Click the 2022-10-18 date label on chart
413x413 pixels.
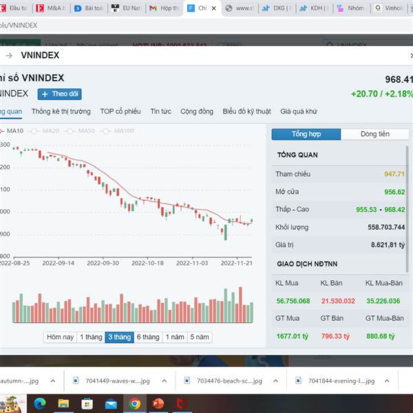(147, 263)
